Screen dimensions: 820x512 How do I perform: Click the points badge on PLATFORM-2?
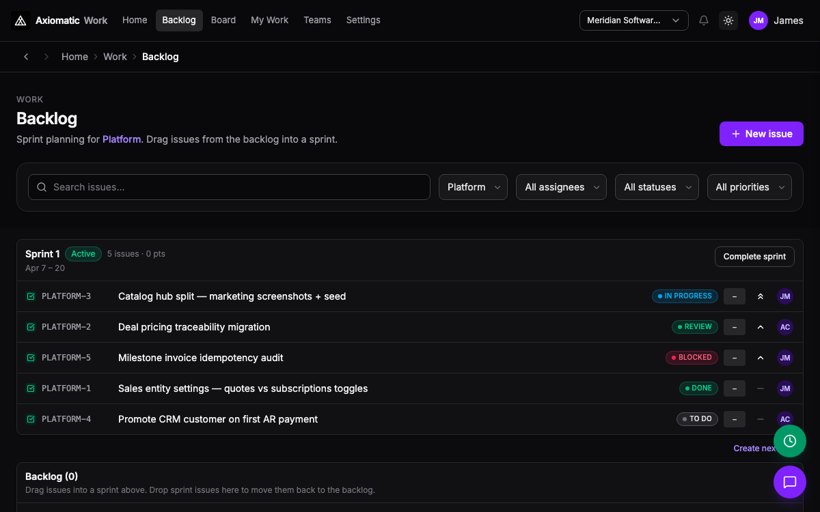[735, 327]
